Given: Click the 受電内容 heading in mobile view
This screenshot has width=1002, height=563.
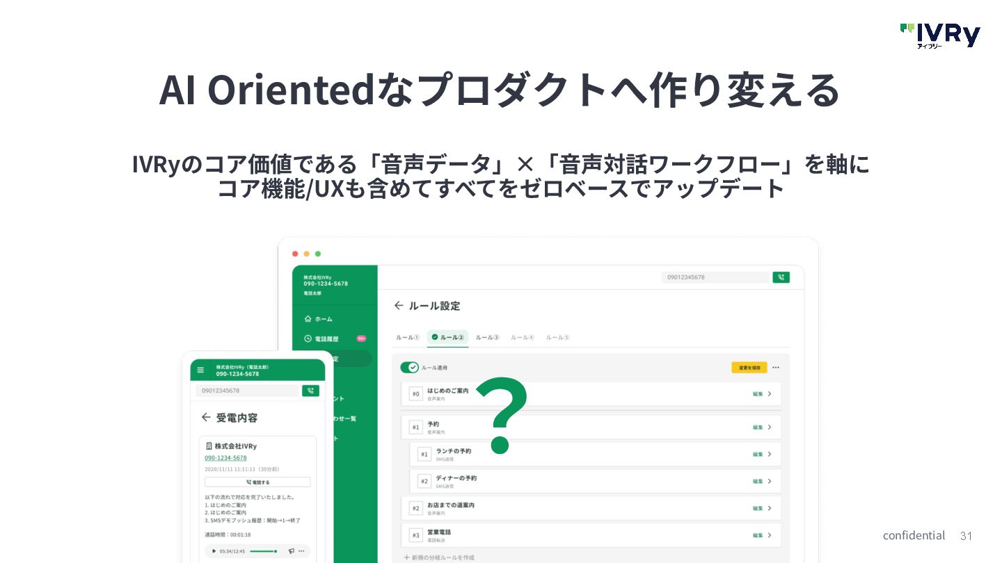Looking at the screenshot, I should [237, 418].
